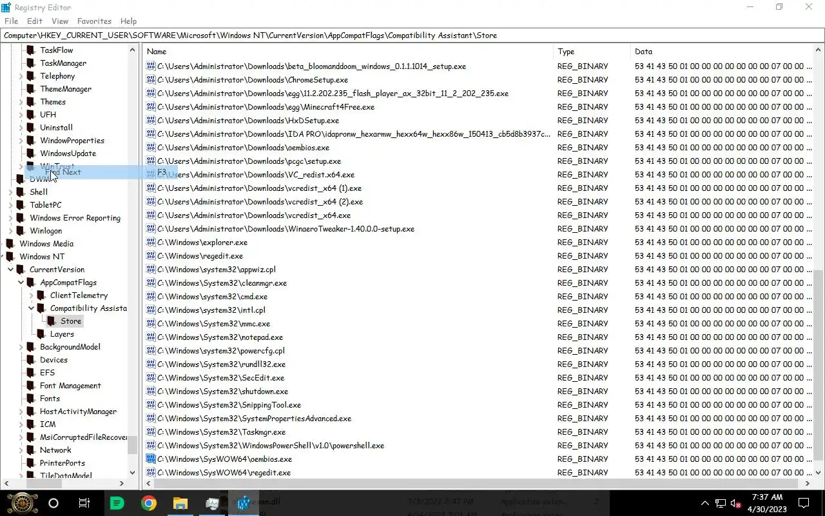The height and width of the screenshot is (516, 825).
Task: Click binary icon of ChromeSetup.exe value
Action: [x=151, y=80]
